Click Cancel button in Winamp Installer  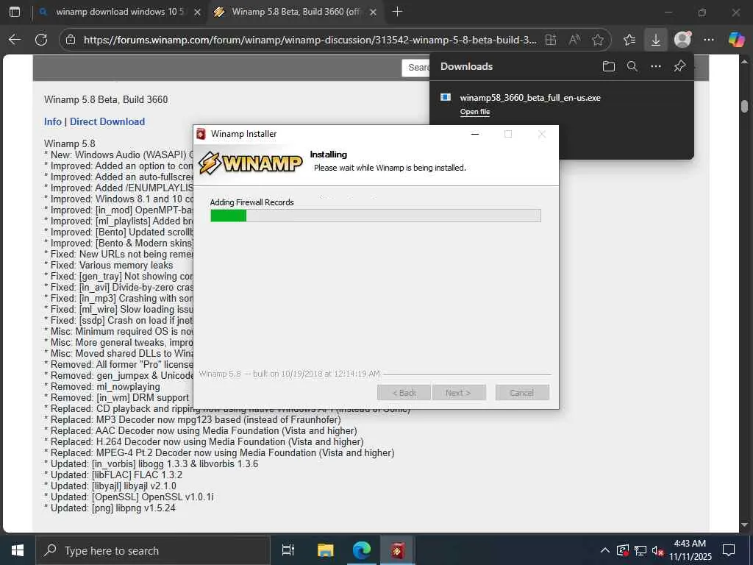522,393
